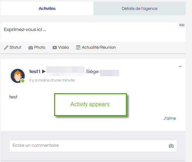The width and height of the screenshot is (192, 162).
Task: Click the camera icon beside Photo
Action: coord(31,48)
